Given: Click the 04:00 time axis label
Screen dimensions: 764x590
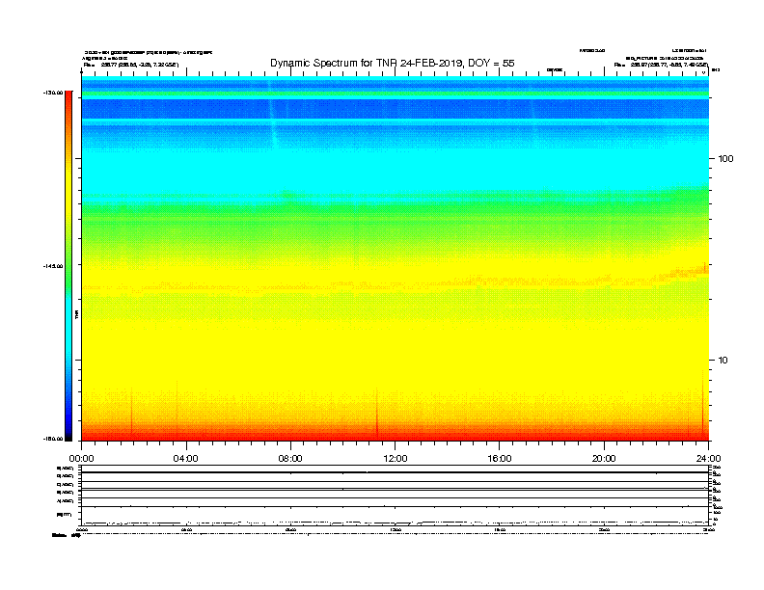Looking at the screenshot, I should click(185, 459).
